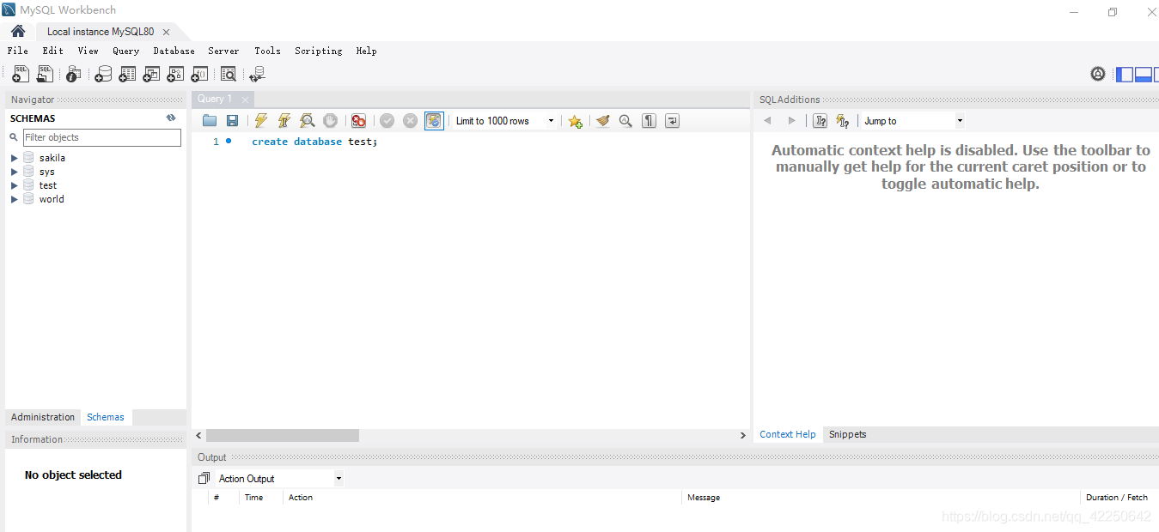Create a new schema from the toolbar
This screenshot has width=1159, height=532.
click(103, 74)
